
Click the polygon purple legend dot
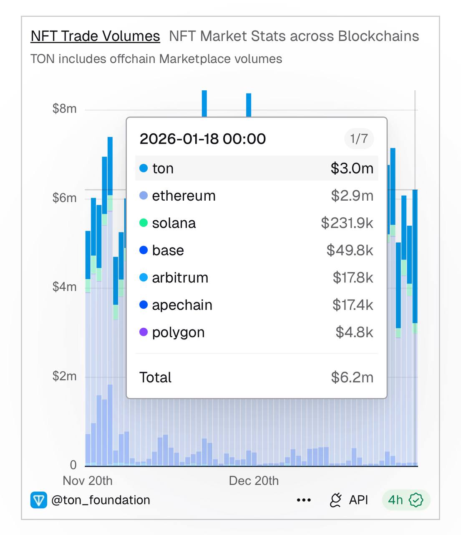[144, 332]
